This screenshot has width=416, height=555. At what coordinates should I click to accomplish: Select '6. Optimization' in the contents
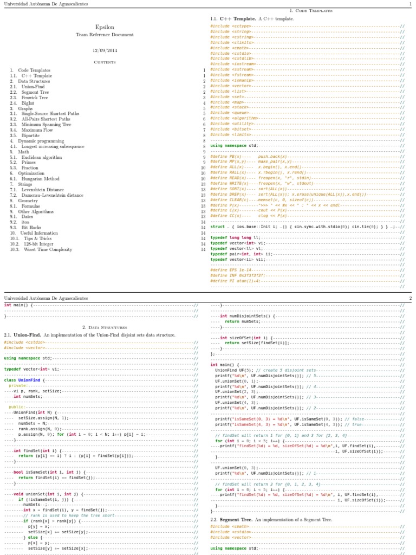[x=27, y=173]
